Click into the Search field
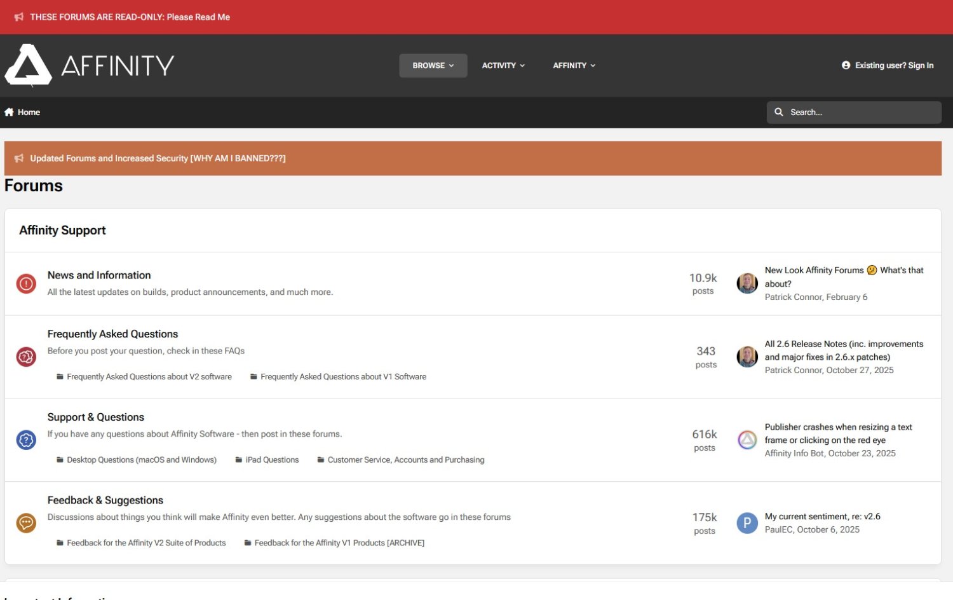The height and width of the screenshot is (600, 953). coord(854,112)
